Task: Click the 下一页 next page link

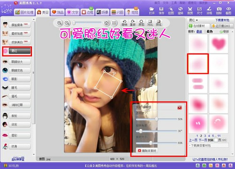Action: point(203,140)
